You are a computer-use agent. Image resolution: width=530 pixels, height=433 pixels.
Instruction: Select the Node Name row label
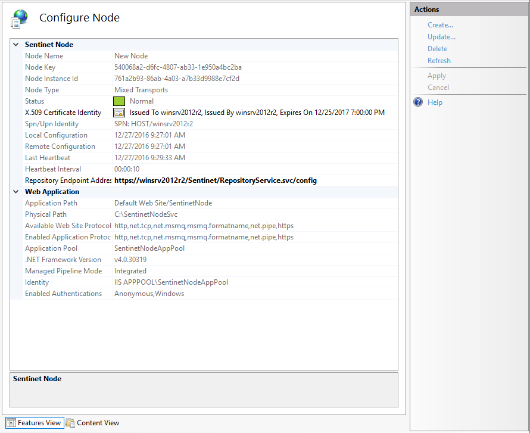pos(44,56)
